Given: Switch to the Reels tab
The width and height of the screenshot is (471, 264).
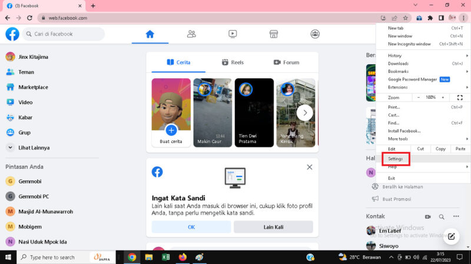Looking at the screenshot, I should [x=233, y=62].
